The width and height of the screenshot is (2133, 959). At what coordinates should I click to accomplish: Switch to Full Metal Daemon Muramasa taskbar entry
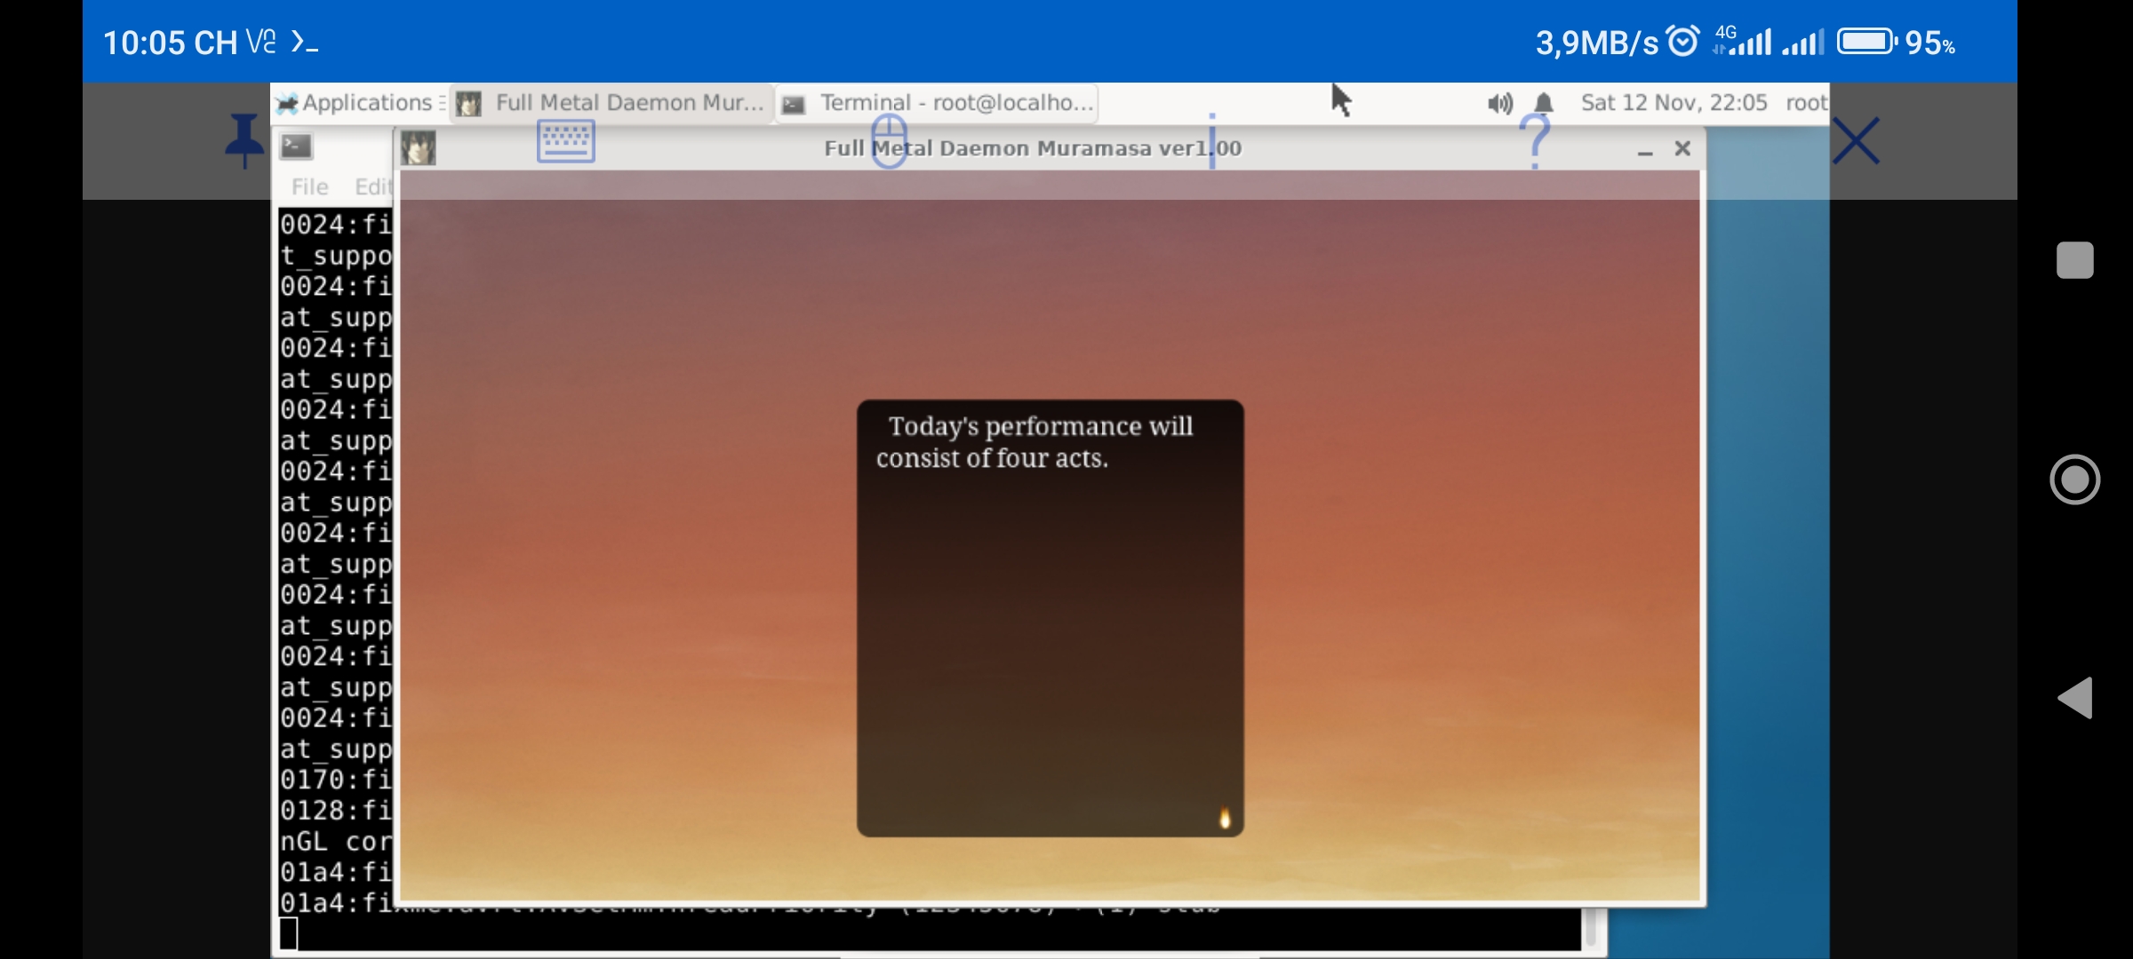611,102
